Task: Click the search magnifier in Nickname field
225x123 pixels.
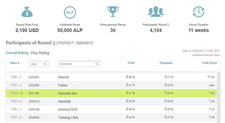Action: tap(97, 64)
